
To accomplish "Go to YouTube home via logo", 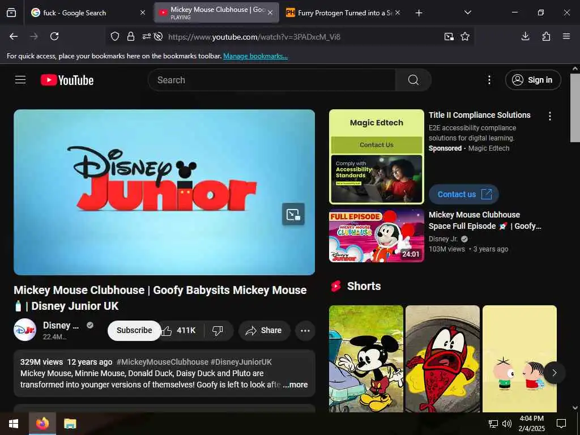I will pyautogui.click(x=67, y=80).
